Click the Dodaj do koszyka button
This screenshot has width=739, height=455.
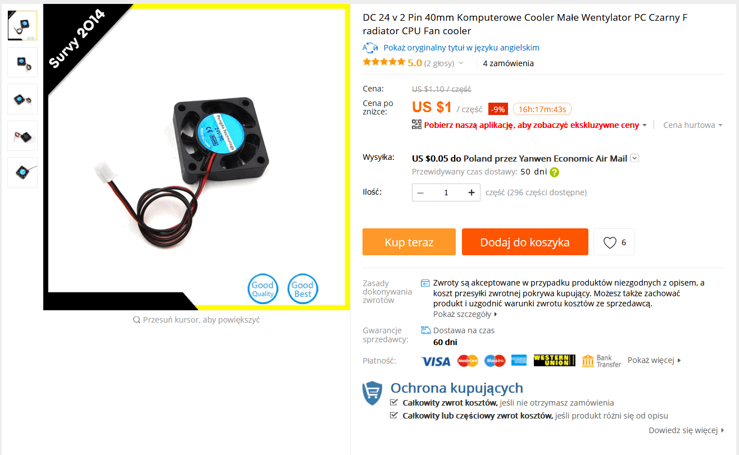click(x=525, y=242)
